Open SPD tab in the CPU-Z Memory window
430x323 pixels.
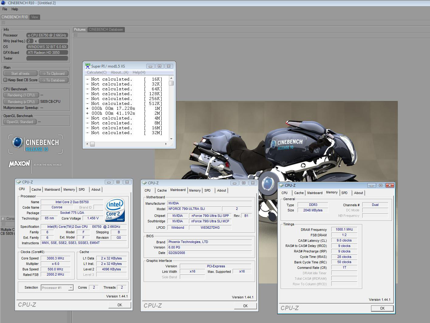coord(344,193)
